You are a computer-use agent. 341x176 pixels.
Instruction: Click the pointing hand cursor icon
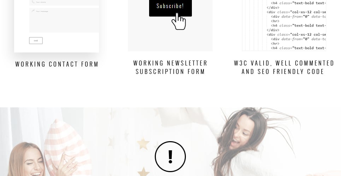(x=178, y=21)
